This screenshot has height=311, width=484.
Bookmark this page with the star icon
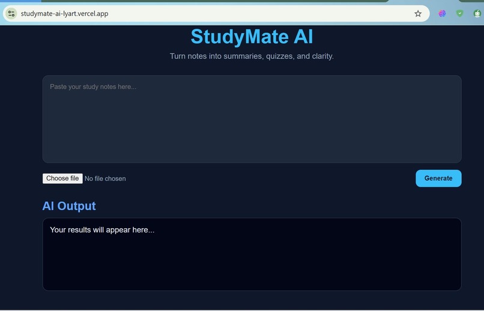tap(418, 14)
